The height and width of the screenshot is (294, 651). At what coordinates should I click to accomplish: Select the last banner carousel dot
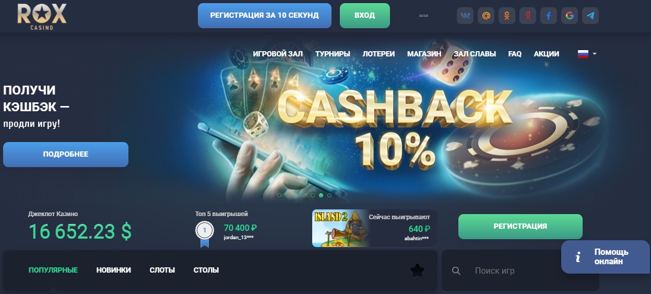pos(329,195)
